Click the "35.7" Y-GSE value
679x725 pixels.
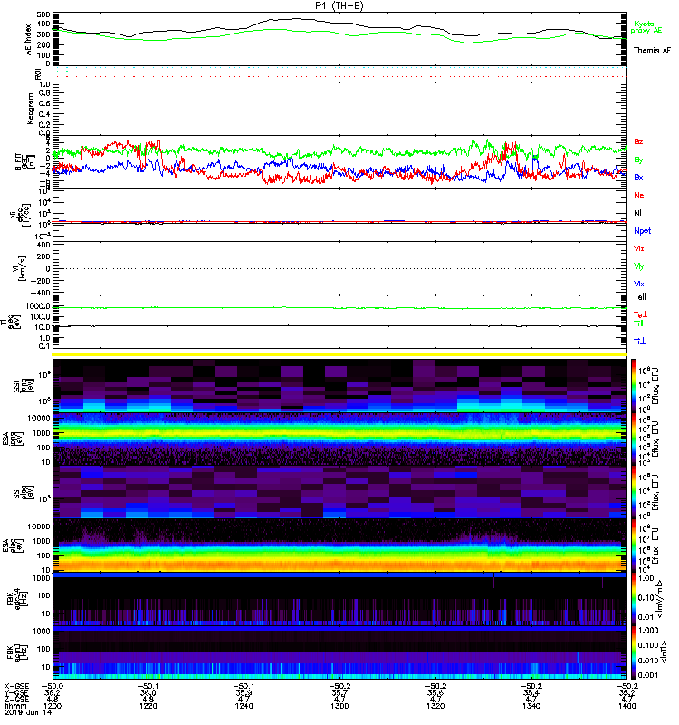click(x=339, y=693)
